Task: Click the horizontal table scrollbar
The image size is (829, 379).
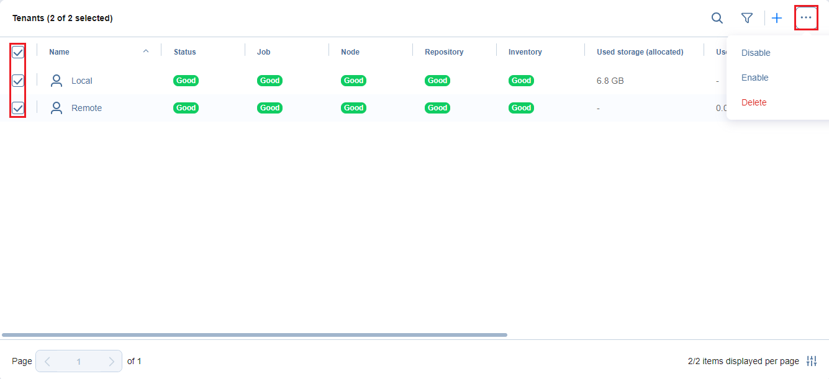Action: (255, 335)
